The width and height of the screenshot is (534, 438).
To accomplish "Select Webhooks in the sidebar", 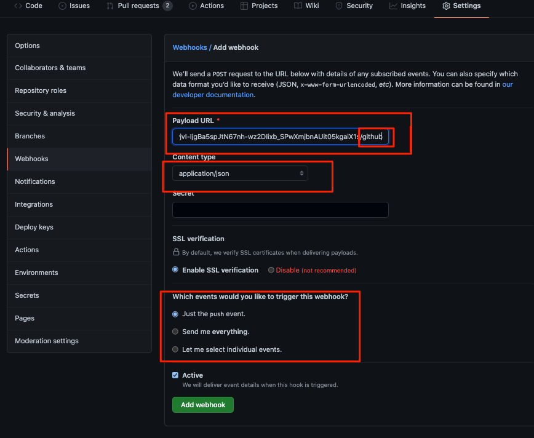I will 79,159.
